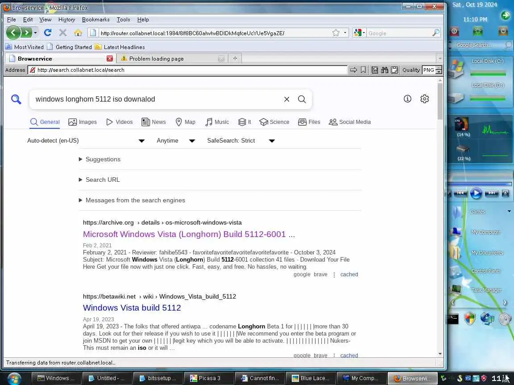514x385 pixels.
Task: Expand the Games dropdown in sidebar
Action: [509, 212]
